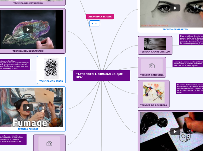Open the carboncillo palm tree image
203x151 pixels.
point(155,44)
